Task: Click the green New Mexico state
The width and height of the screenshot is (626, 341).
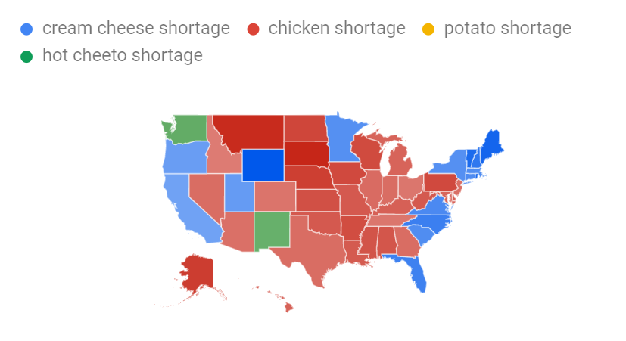Action: [272, 231]
